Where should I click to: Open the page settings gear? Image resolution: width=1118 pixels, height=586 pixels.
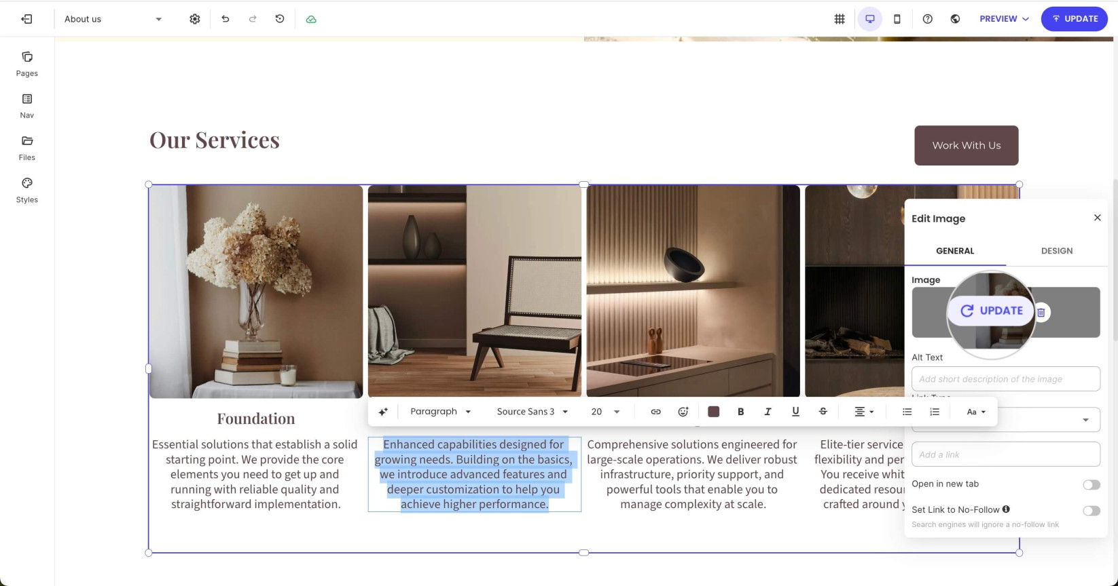click(x=195, y=19)
